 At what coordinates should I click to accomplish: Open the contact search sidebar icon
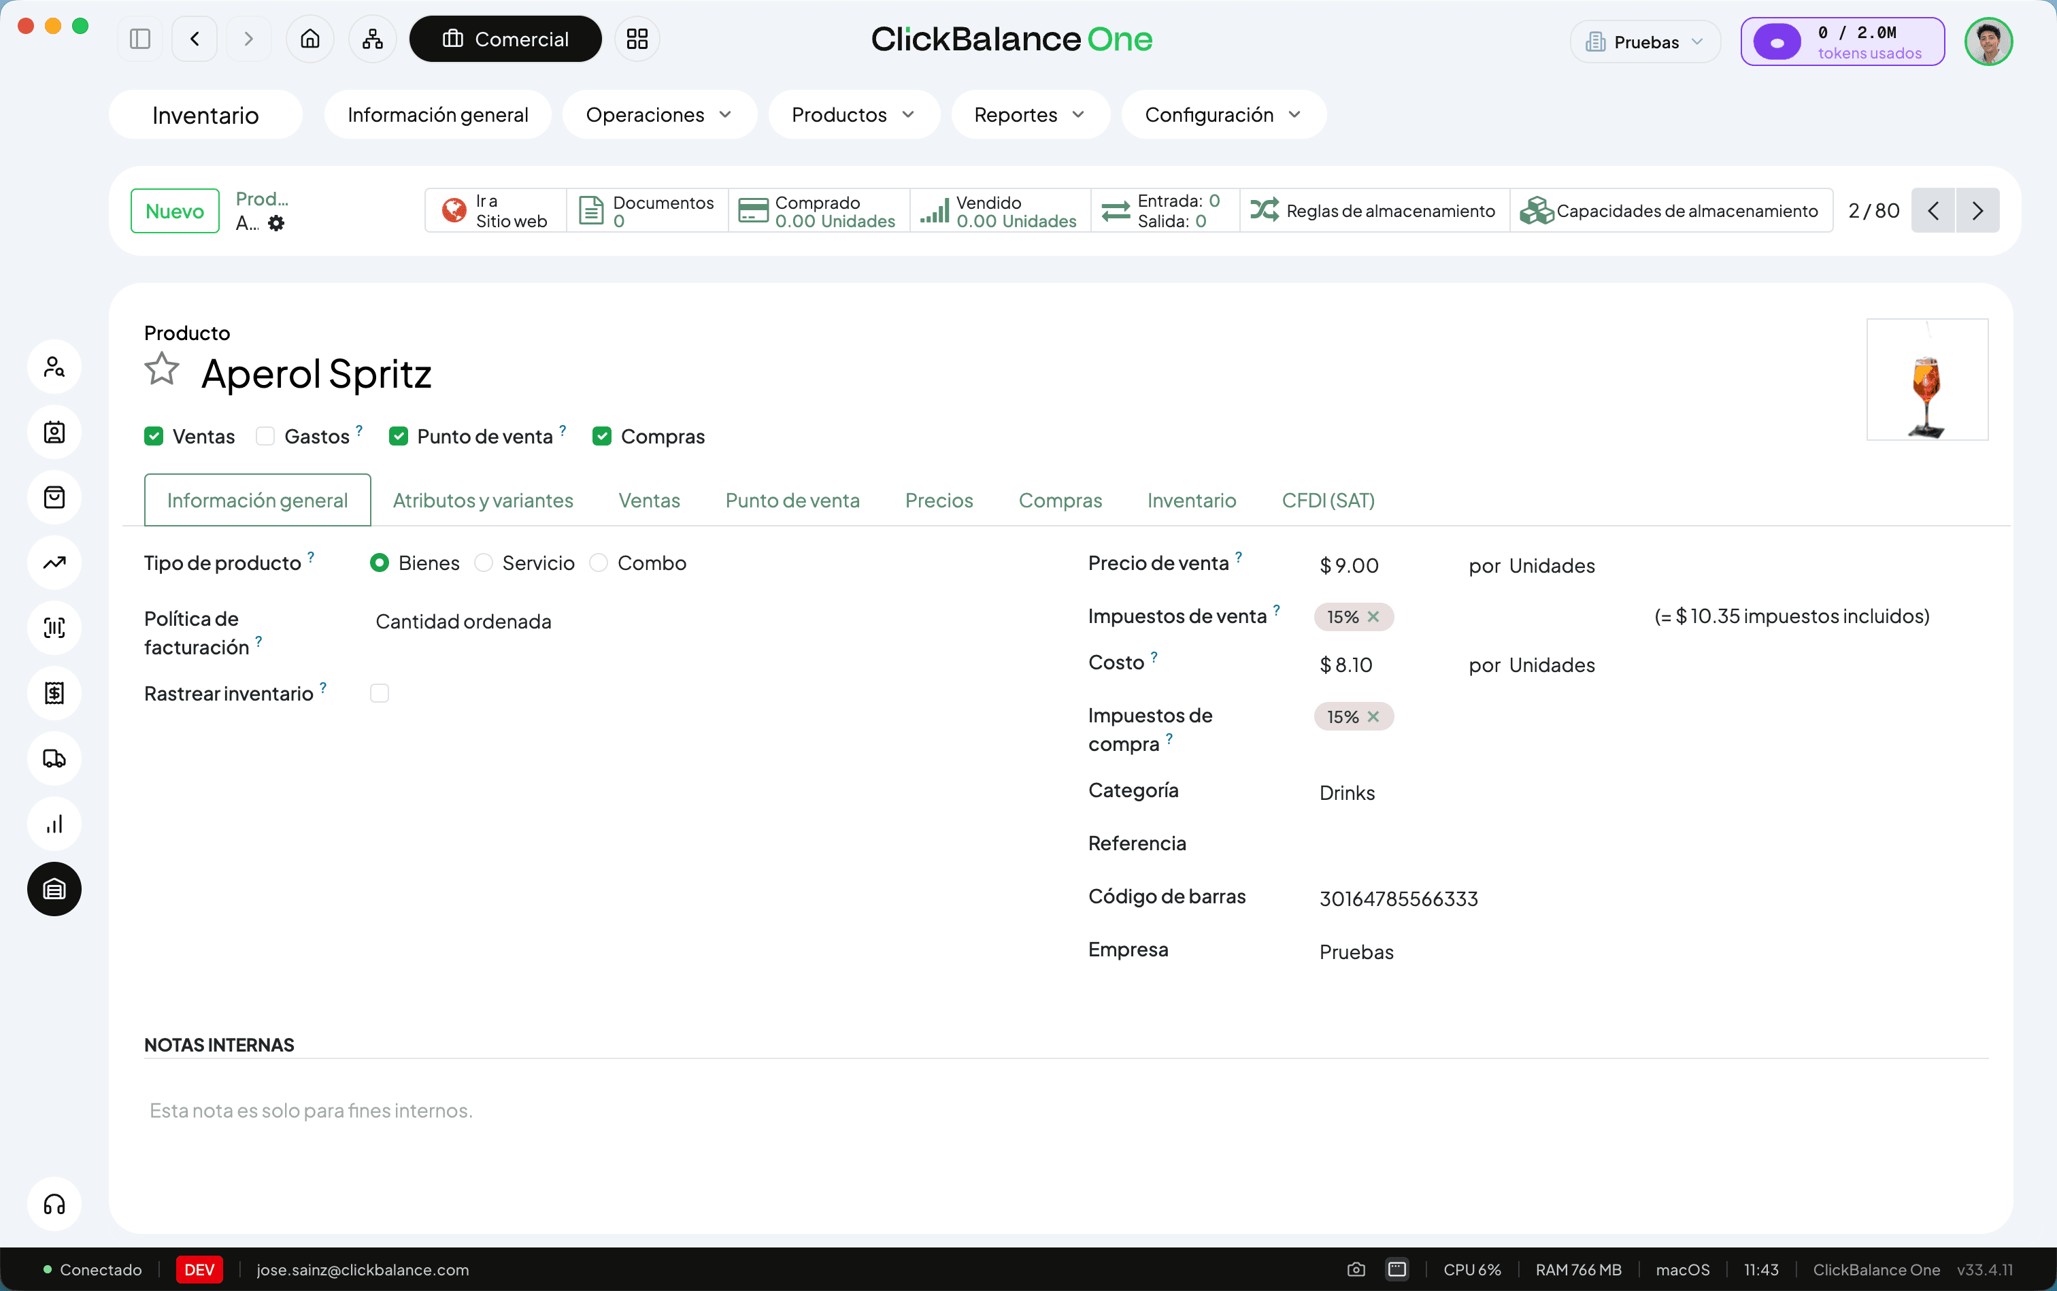tap(54, 367)
